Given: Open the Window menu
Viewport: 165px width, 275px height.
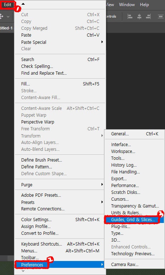Looking at the screenshot, I should coord(127,5).
